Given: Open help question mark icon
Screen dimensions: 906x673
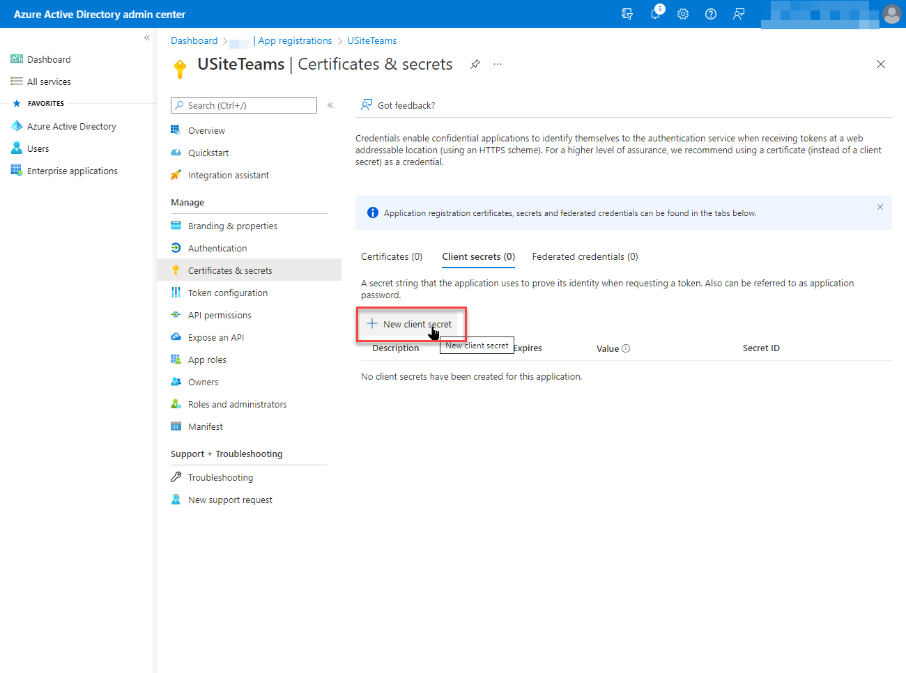Looking at the screenshot, I should pos(711,14).
